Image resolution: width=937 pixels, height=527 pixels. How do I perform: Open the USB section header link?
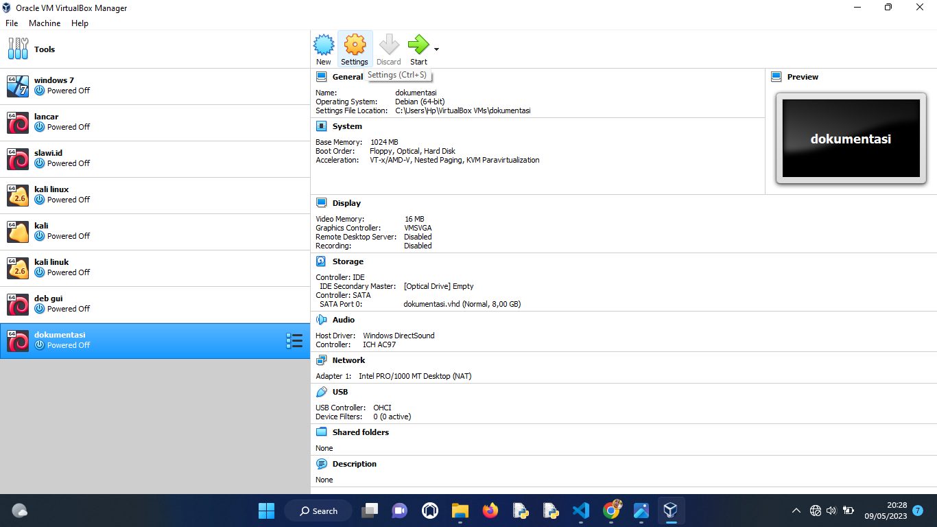pos(340,392)
